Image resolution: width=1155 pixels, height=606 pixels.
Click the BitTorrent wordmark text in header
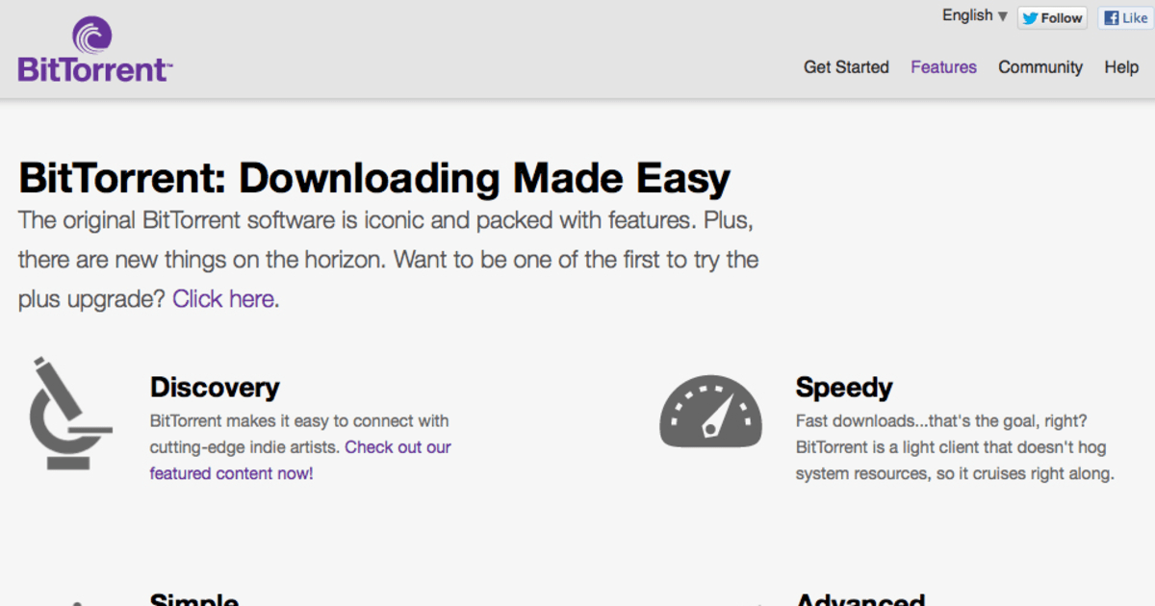(x=94, y=70)
